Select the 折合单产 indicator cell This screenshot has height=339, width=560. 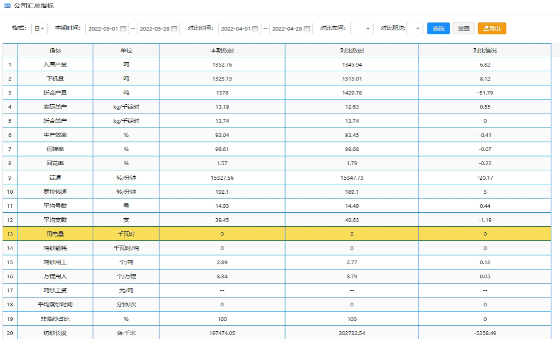56,121
